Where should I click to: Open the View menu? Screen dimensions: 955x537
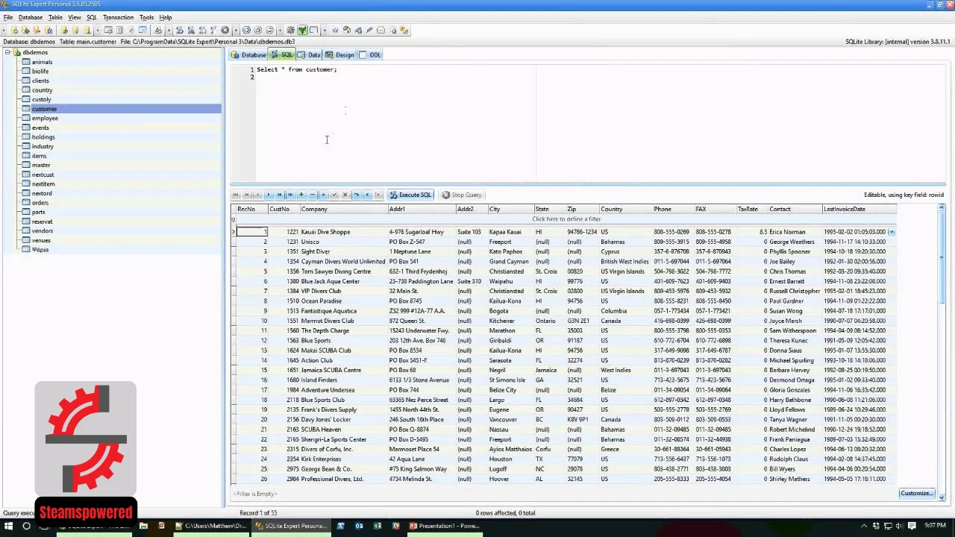tap(75, 17)
